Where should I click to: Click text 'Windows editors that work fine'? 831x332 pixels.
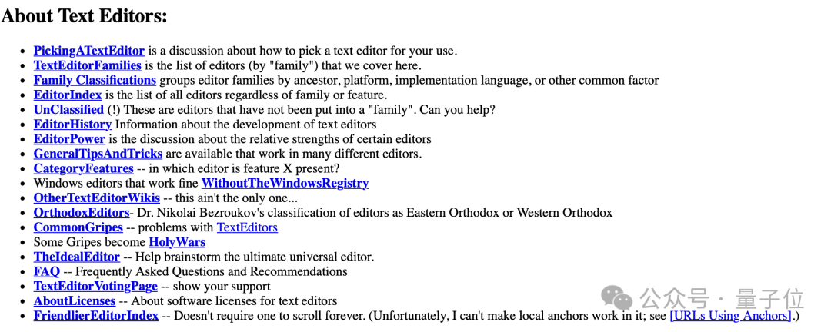pos(116,184)
